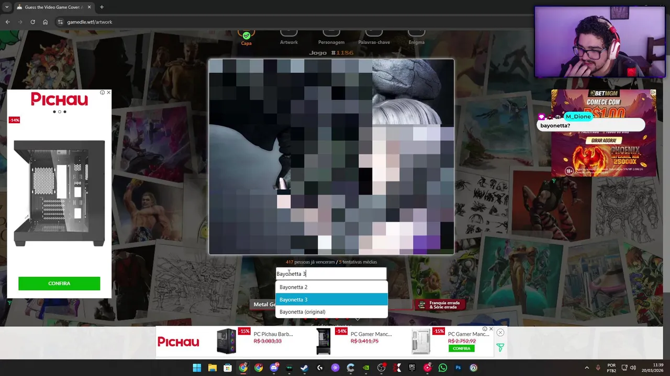Close the left Pichau ad
670x376 pixels.
pos(108,92)
